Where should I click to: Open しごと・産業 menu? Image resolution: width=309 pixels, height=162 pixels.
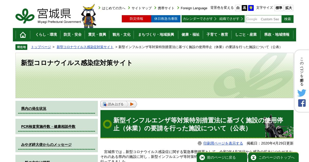[x=246, y=35]
